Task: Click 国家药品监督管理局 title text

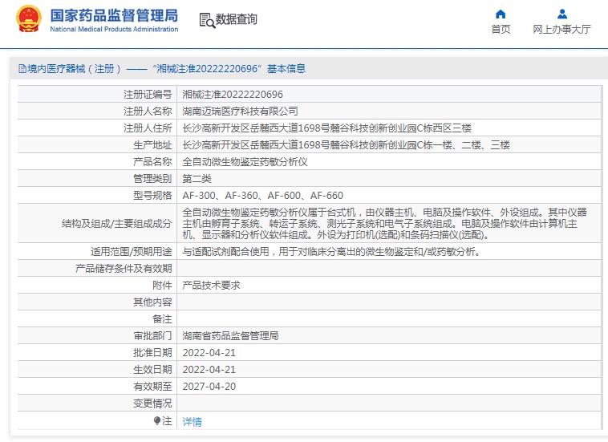Action: pos(114,15)
